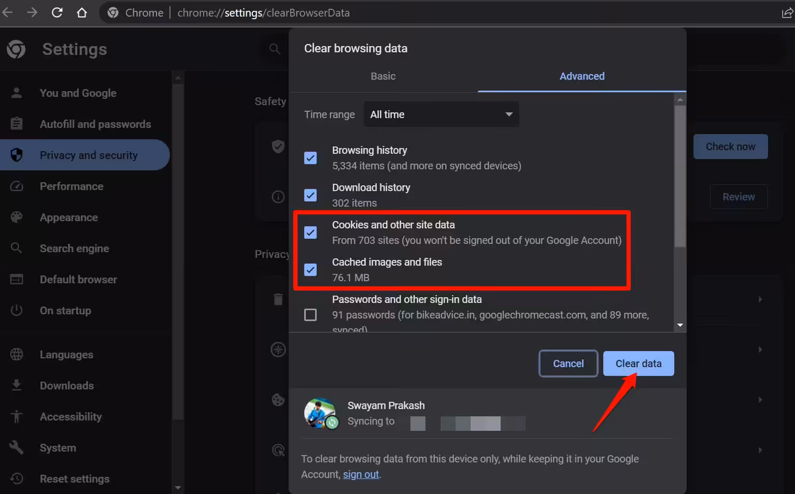This screenshot has width=795, height=494.
Task: Click the dialog vertical scrollbar thumb
Action: (x=680, y=176)
